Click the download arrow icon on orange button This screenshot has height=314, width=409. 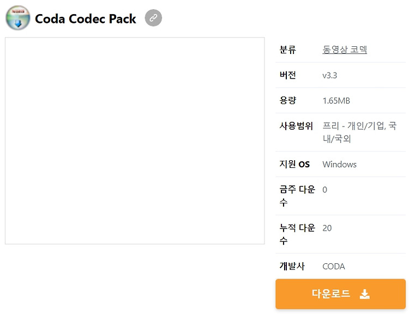click(364, 294)
